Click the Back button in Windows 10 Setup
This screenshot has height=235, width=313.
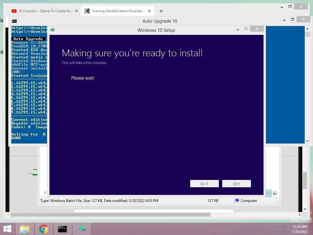point(204,184)
